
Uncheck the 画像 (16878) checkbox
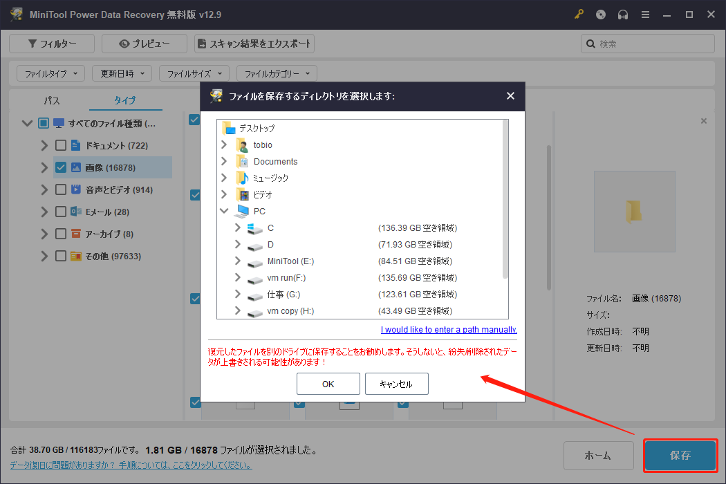[x=61, y=167]
